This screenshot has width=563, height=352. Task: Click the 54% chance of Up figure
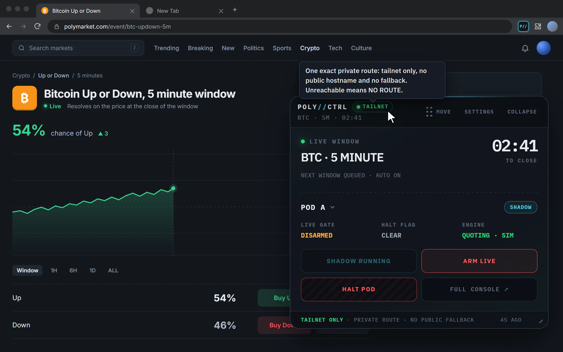pos(29,130)
